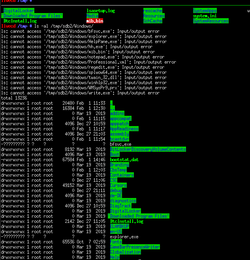Select the debug directory entry
The width and height of the screenshot is (250, 260).
point(116,191)
